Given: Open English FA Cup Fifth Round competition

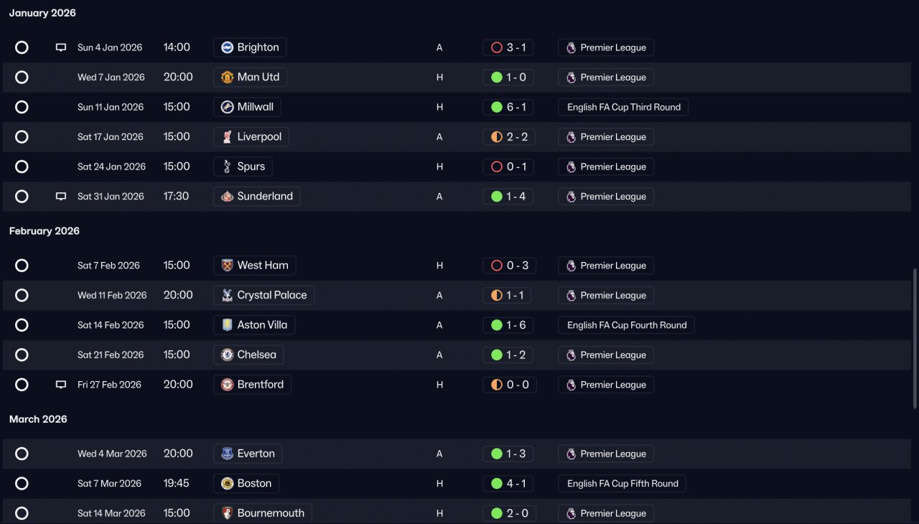Looking at the screenshot, I should (622, 484).
